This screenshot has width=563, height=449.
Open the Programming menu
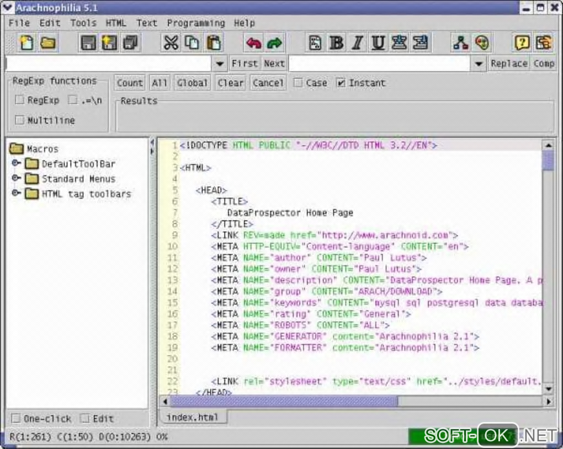[196, 23]
